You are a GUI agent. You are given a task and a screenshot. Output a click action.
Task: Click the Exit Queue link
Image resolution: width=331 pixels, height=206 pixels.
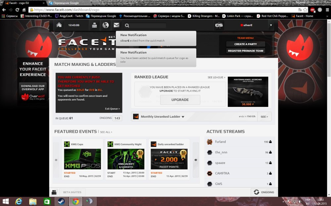point(112,109)
